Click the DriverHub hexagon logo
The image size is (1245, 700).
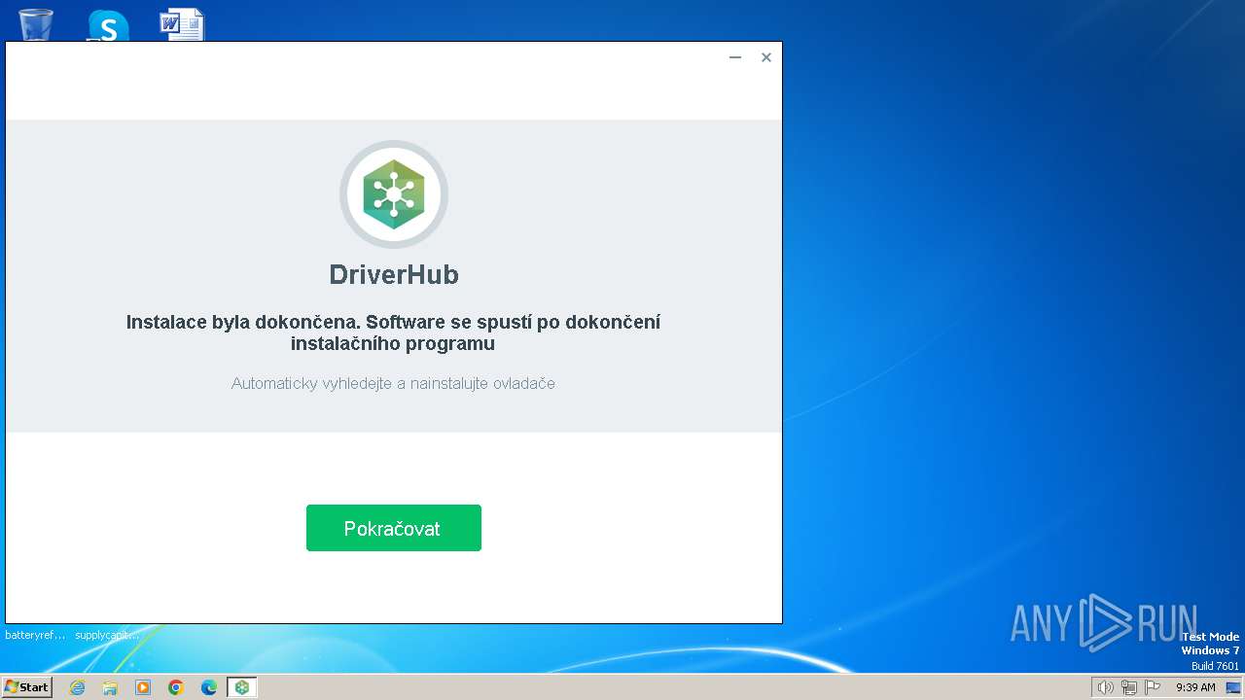[x=394, y=194]
